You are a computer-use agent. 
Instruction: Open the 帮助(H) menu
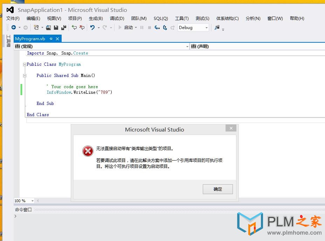297,19
